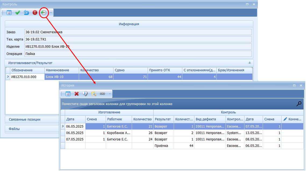
Task: Open the Контроль toolbar overflow dropdown arrow
Action: [x=51, y=13]
